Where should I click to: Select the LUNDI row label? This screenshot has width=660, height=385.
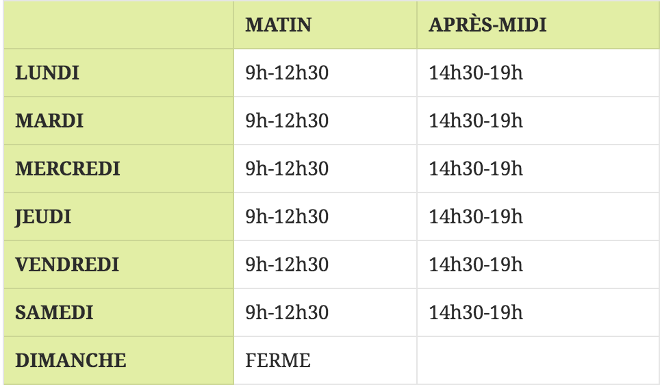coord(47,73)
